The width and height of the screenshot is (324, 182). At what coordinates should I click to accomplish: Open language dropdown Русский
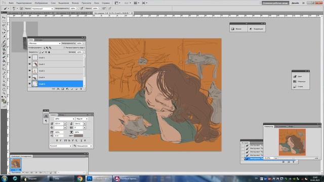point(61,146)
